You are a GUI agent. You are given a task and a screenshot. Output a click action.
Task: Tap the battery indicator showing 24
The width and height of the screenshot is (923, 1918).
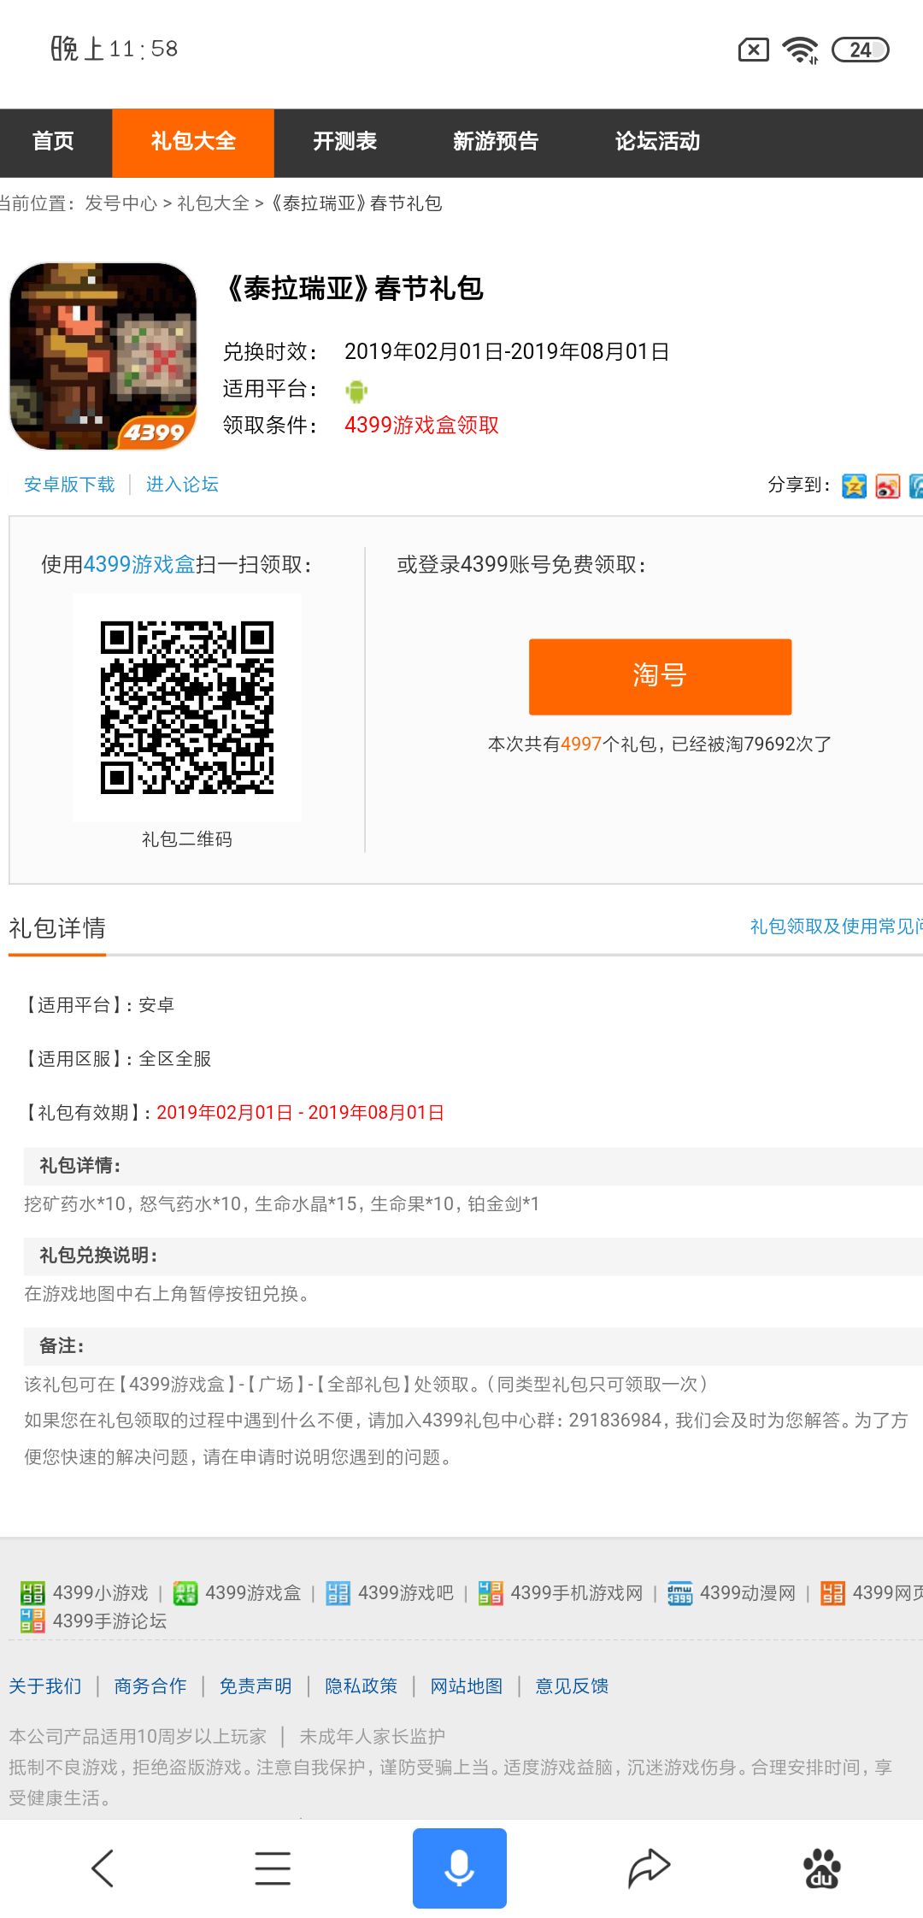coord(861,50)
